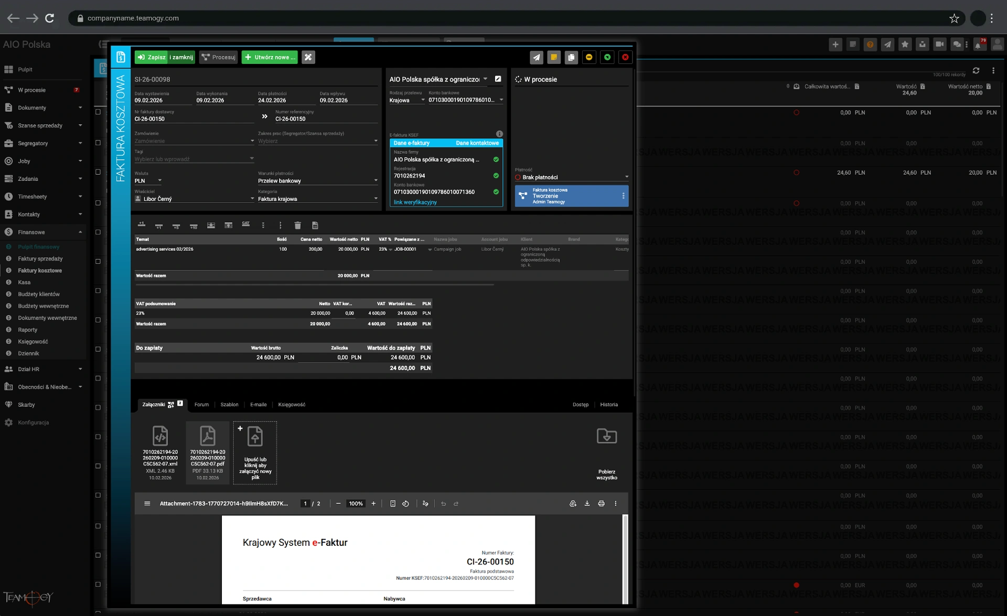Tick the second row checkbox in list
This screenshot has width=1007, height=616.
coord(98,143)
